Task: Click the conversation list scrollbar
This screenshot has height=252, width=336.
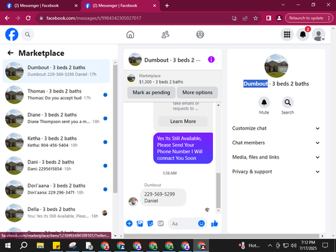Action: pyautogui.click(x=115, y=129)
